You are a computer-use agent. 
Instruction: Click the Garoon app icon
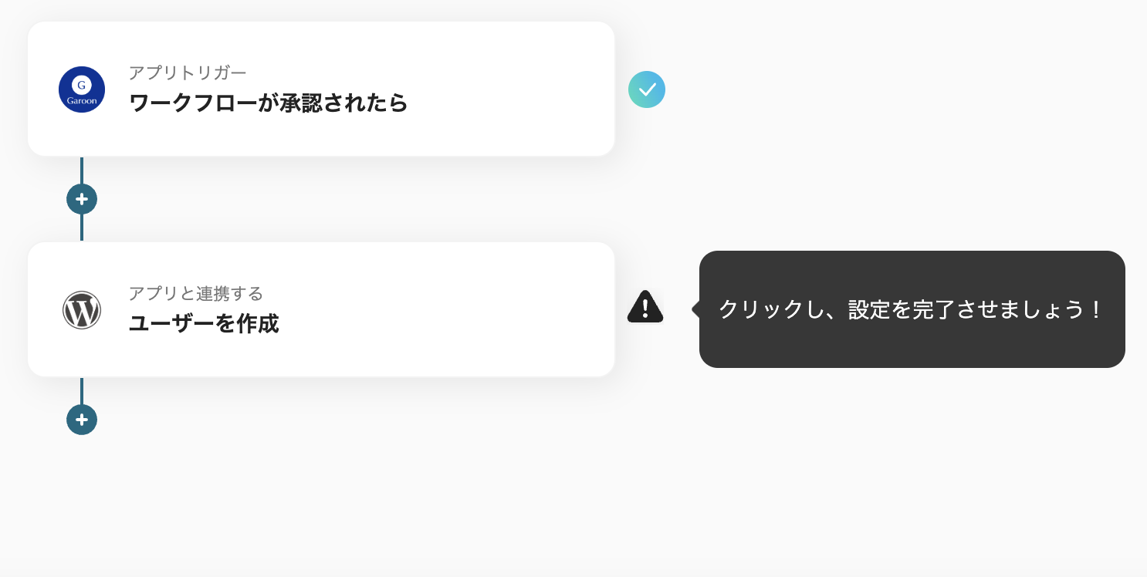tap(82, 89)
